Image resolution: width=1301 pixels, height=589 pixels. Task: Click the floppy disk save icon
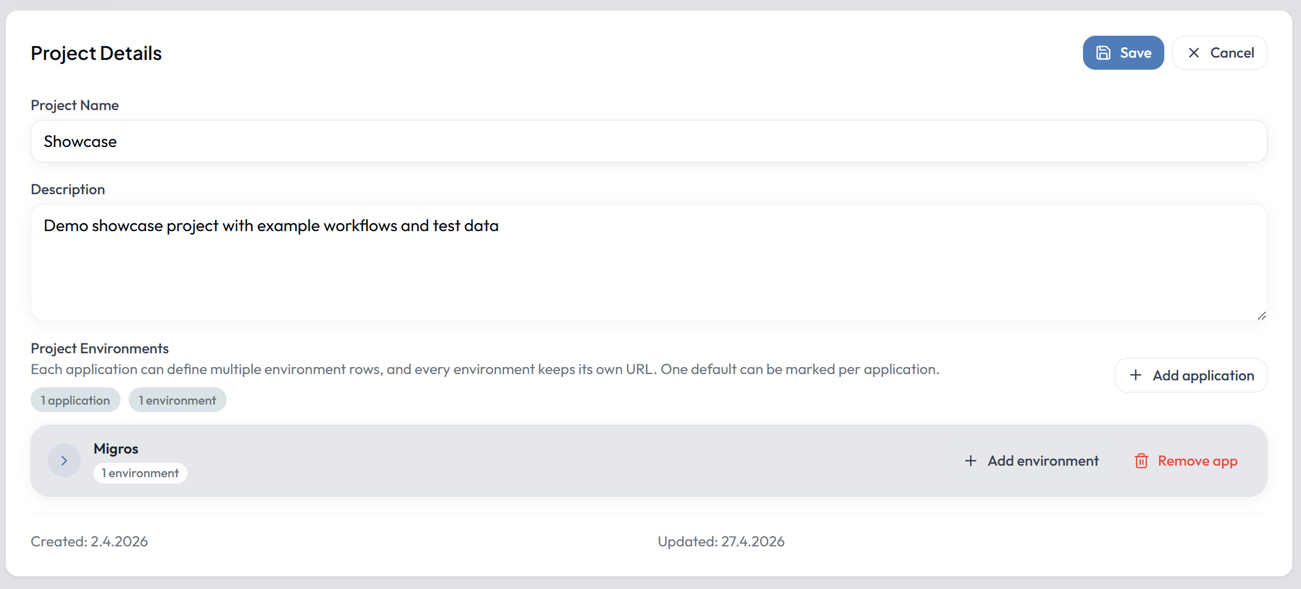[x=1103, y=53]
